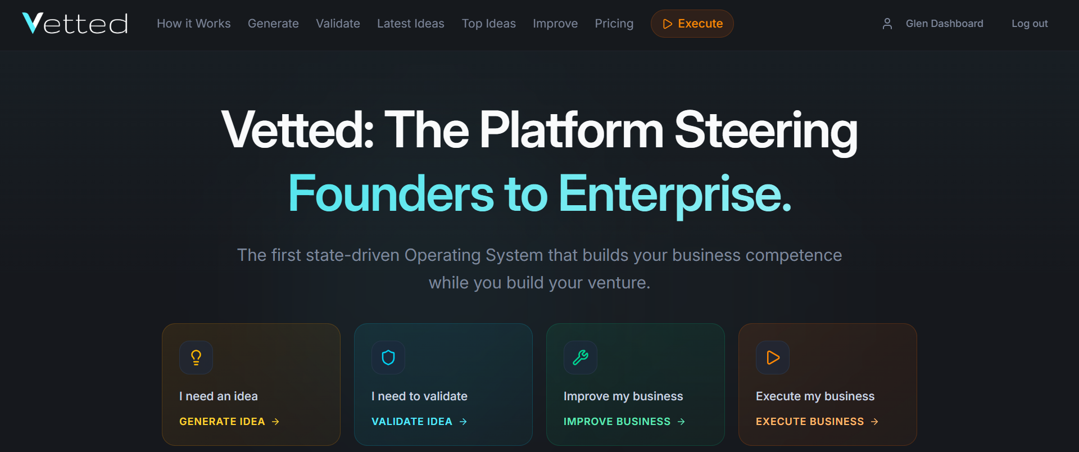Image resolution: width=1079 pixels, height=452 pixels.
Task: Open Glen Dashboard
Action: [x=944, y=24]
